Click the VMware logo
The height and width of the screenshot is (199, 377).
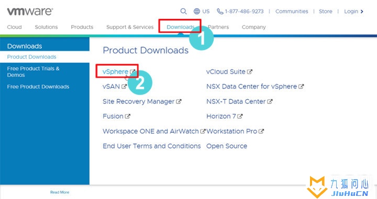pos(30,11)
